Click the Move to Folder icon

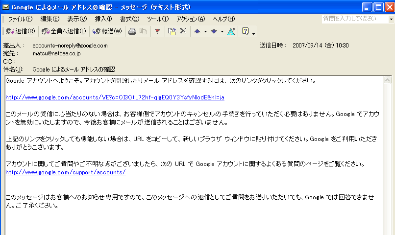click(x=172, y=31)
